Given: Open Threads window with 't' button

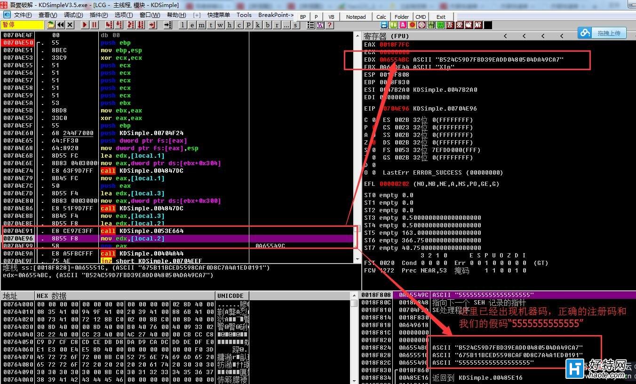Looking at the screenshot, I should 211,25.
